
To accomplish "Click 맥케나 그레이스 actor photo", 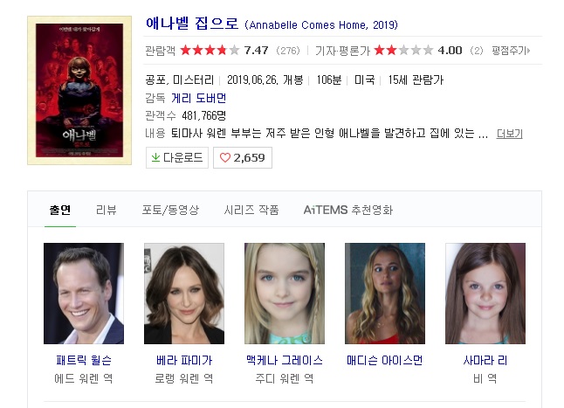I will point(285,294).
